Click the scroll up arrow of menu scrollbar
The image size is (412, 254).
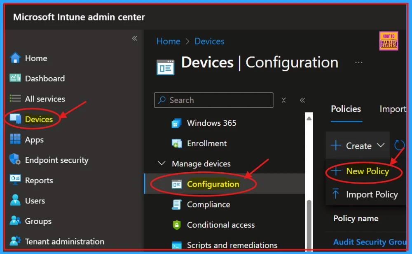coord(309,118)
